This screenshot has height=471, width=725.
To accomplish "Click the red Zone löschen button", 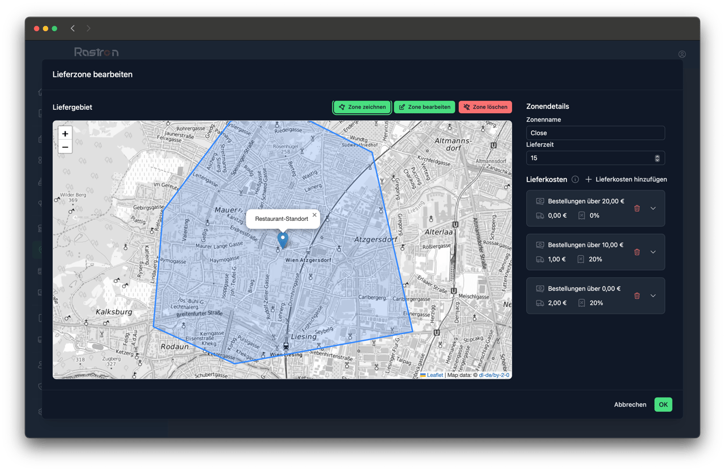I will pyautogui.click(x=485, y=107).
